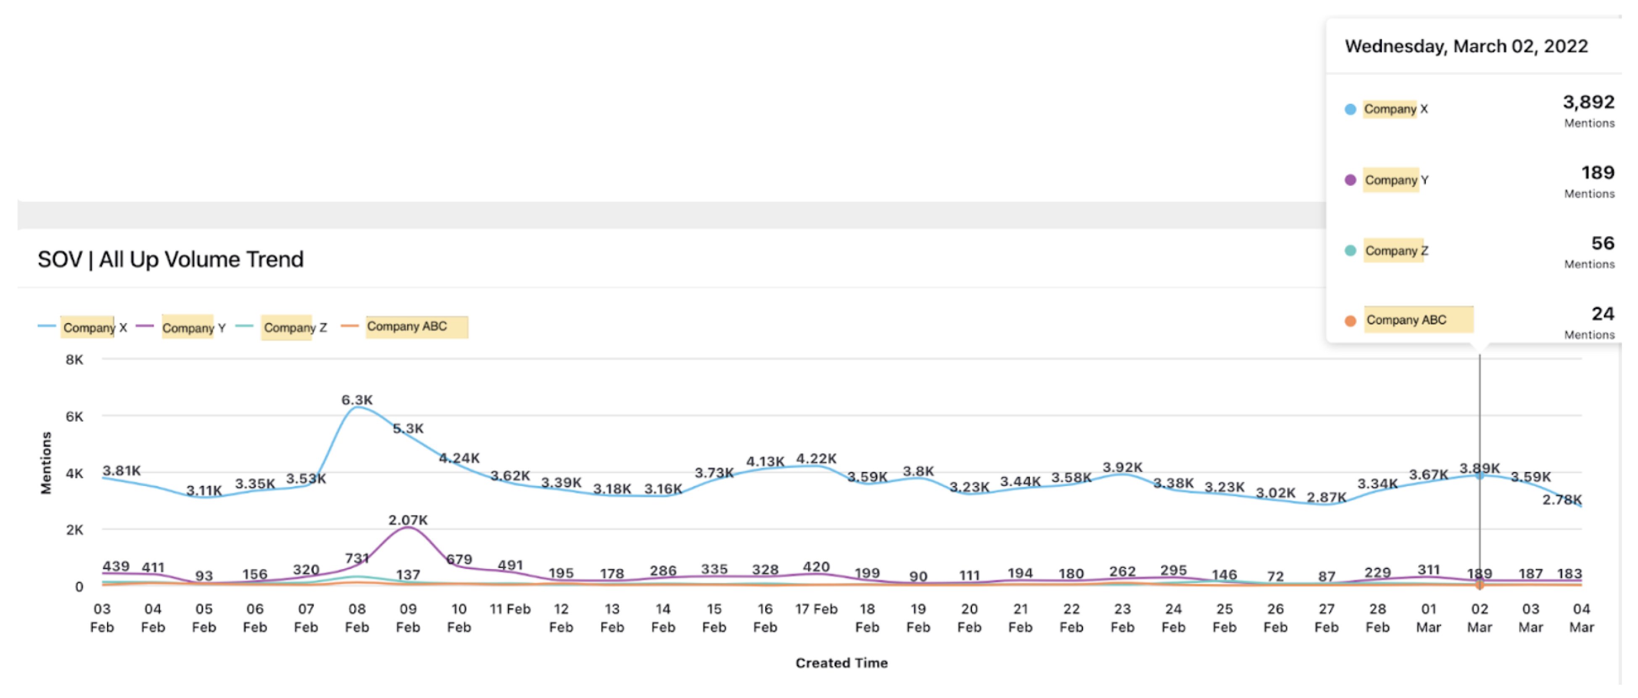The image size is (1638, 698).
Task: Click the 4.22K data label on 17 Feb
Action: tap(816, 459)
